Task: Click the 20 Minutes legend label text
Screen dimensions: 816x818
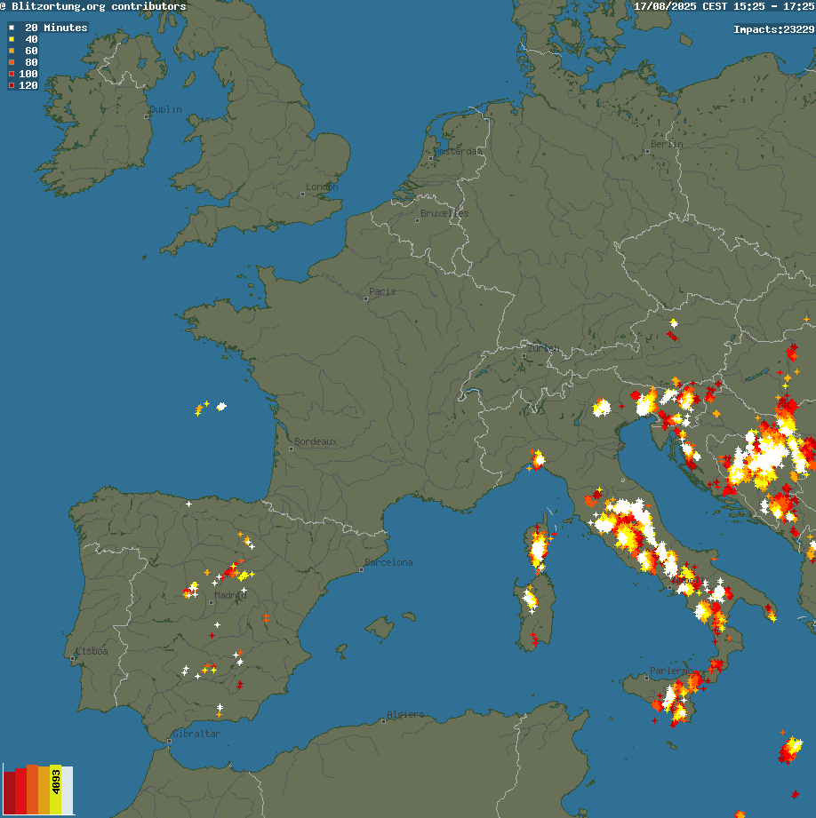Action: coord(56,28)
